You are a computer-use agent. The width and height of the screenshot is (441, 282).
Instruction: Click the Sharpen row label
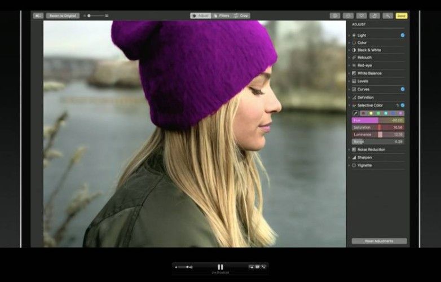(x=364, y=158)
